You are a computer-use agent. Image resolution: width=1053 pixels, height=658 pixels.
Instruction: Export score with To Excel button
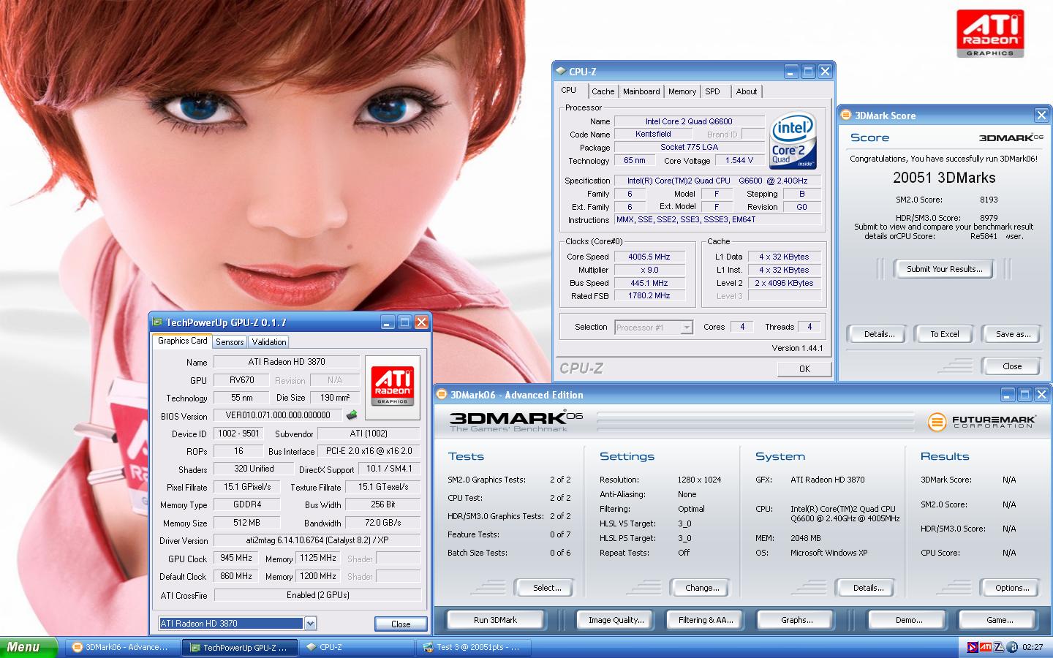[945, 334]
